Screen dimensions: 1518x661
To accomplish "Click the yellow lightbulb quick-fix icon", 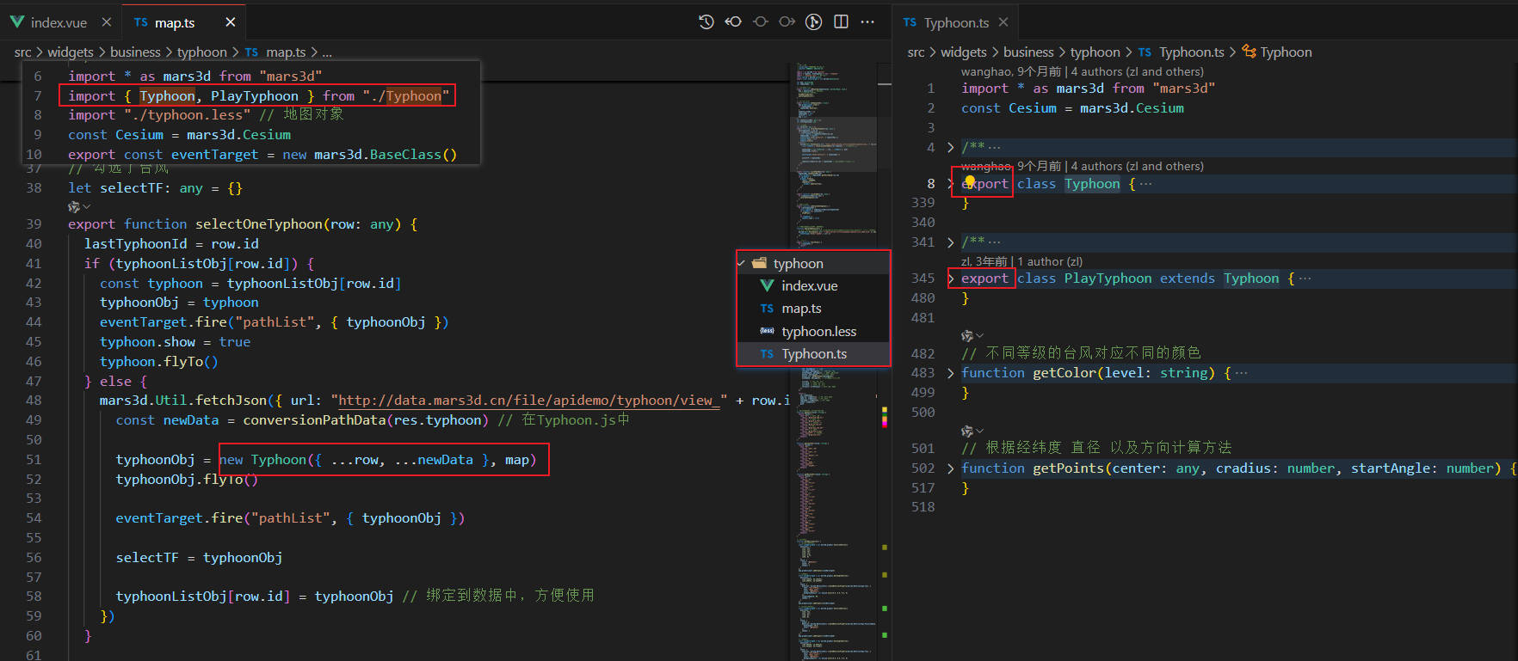I will coord(970,181).
